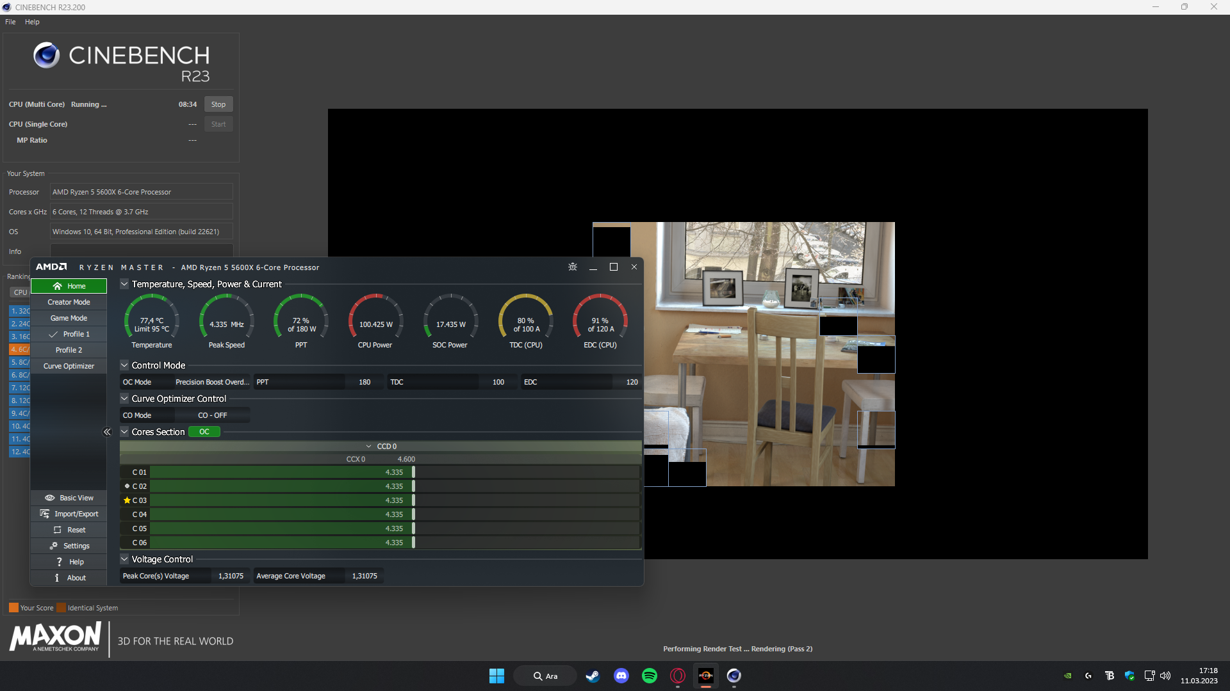1230x691 pixels.
Task: Open Logitech G HUB tray icon
Action: click(1088, 676)
